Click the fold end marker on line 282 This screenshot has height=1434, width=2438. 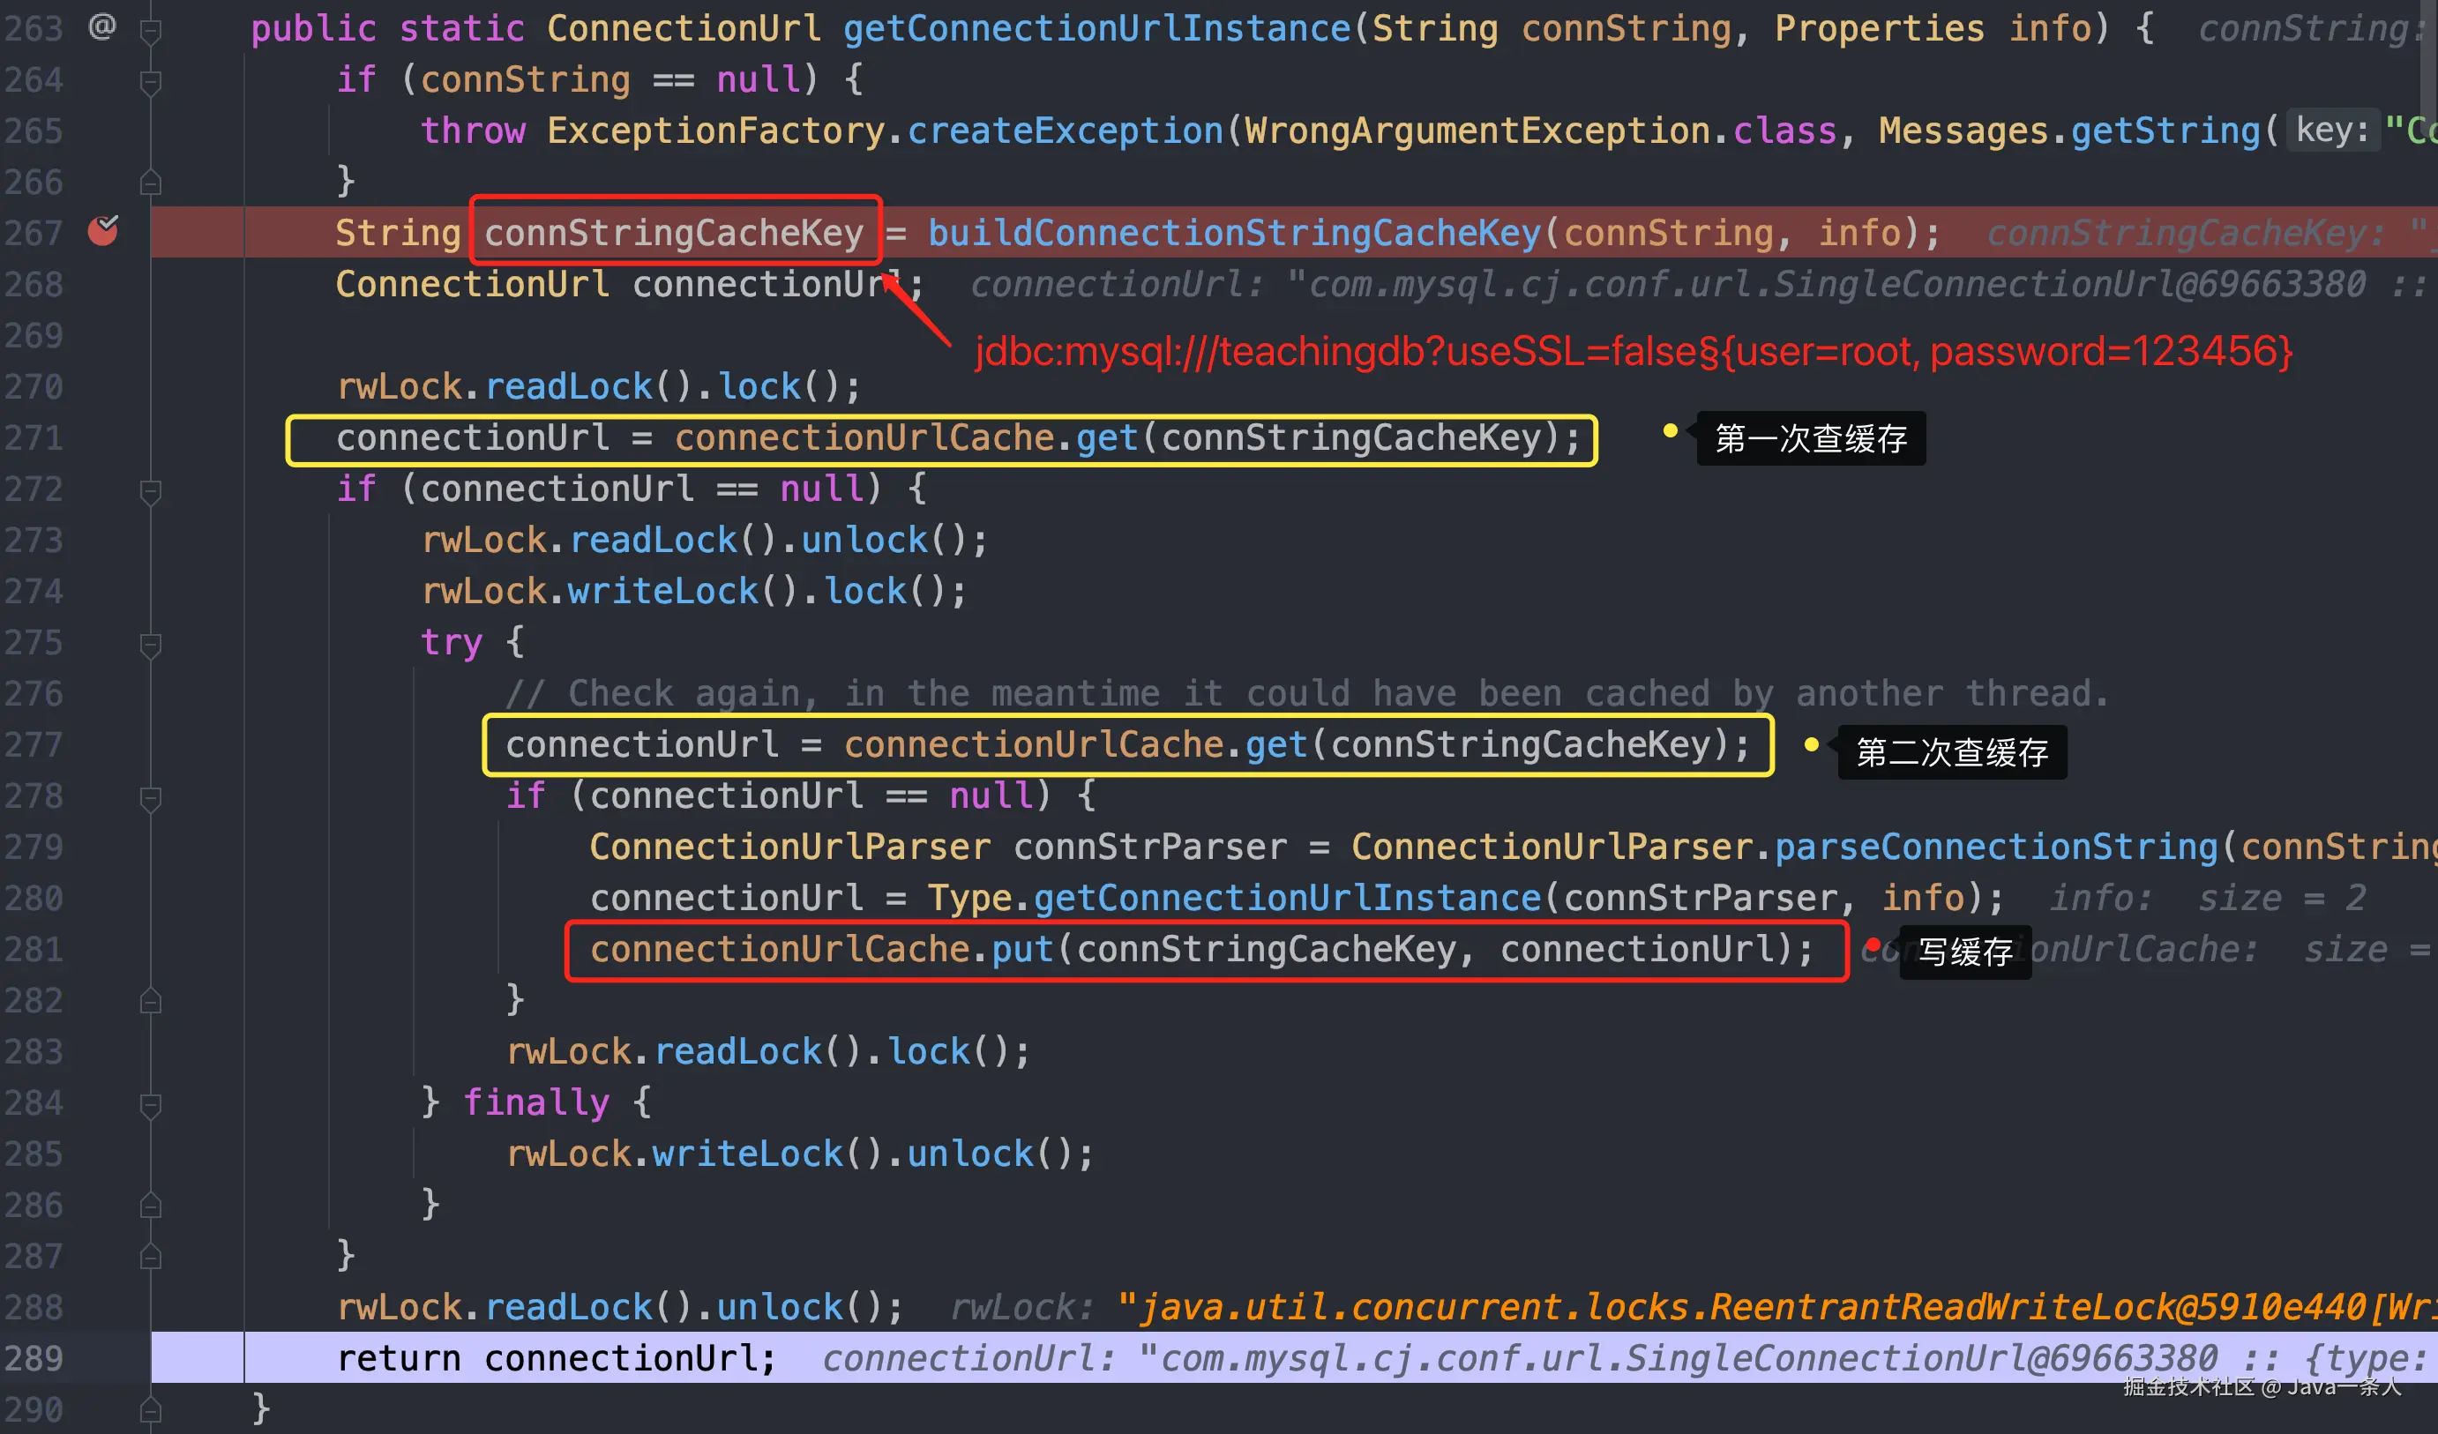150,1000
